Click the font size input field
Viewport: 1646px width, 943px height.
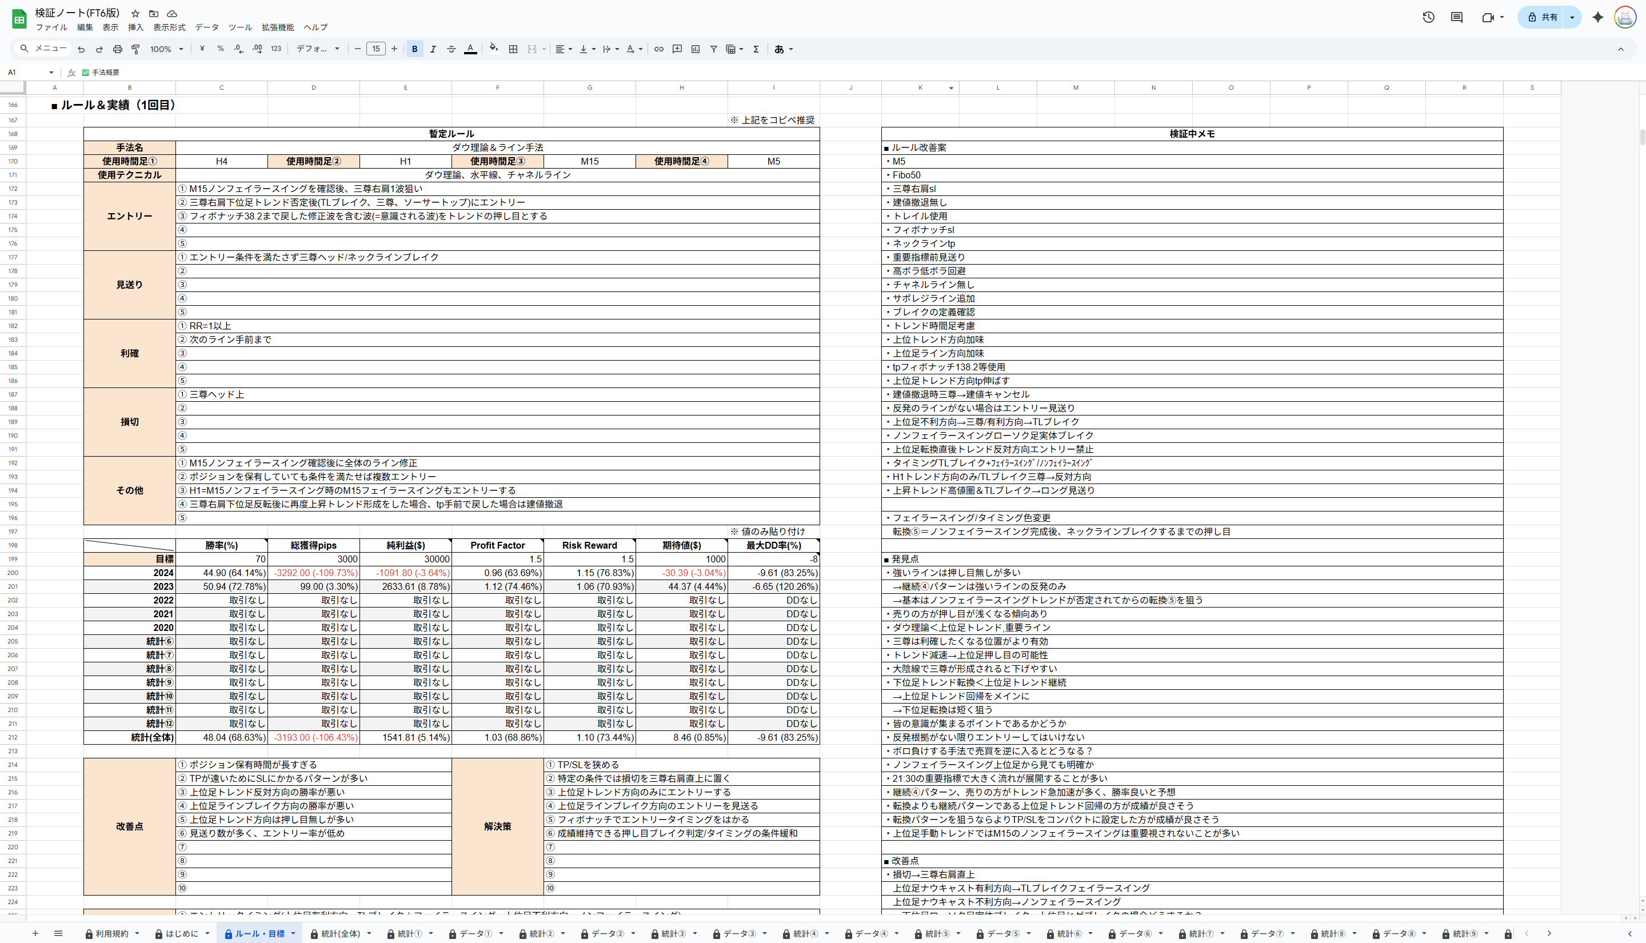[x=375, y=49]
